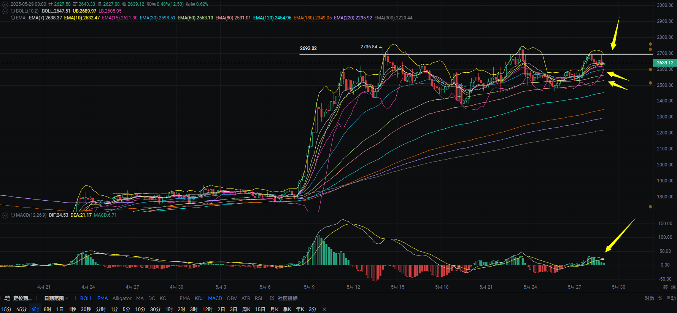Select the active 4时 timeframe

click(x=35, y=309)
